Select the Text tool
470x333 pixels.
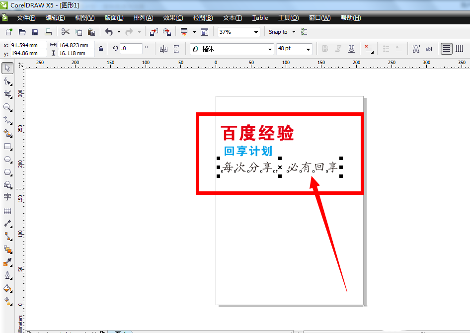click(7, 197)
